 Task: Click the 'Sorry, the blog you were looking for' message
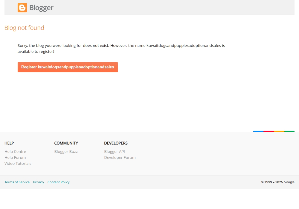coord(121,48)
